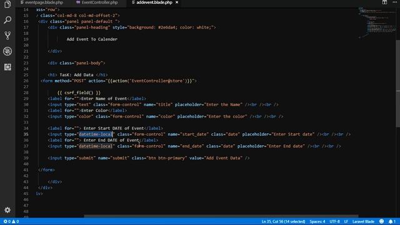Open the Source Control view
The width and height of the screenshot is (400, 225).
[7, 36]
